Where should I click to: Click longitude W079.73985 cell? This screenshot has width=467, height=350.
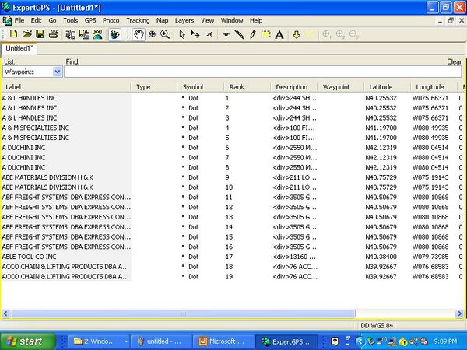pyautogui.click(x=430, y=257)
